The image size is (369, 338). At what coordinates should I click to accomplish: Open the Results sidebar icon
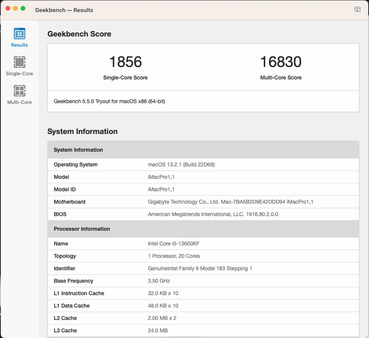pos(19,38)
